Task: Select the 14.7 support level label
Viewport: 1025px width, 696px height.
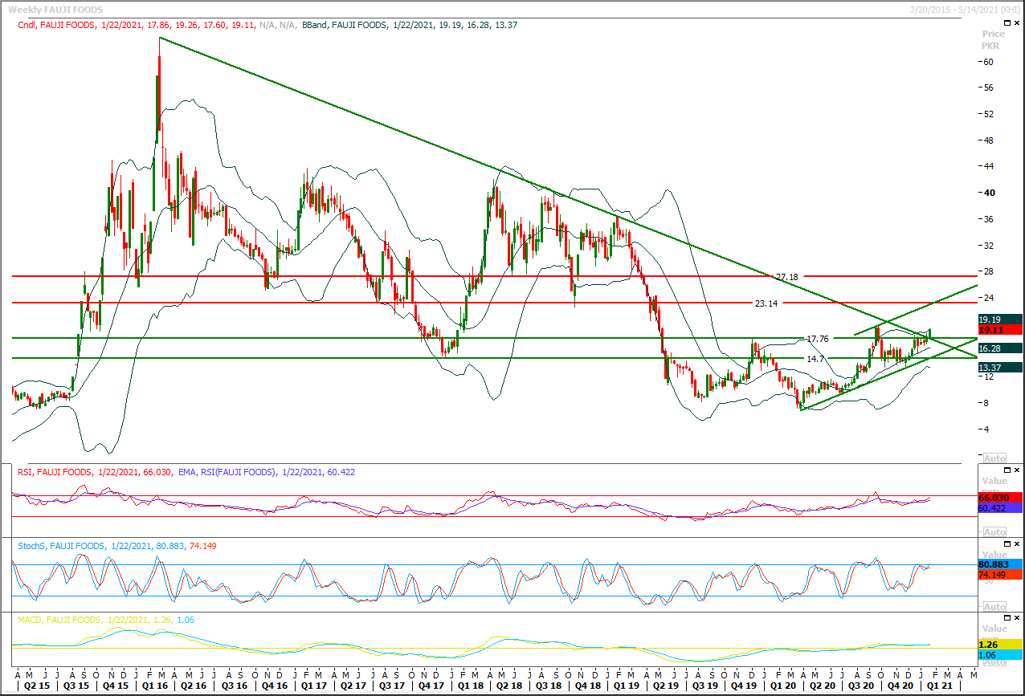Action: [x=815, y=359]
